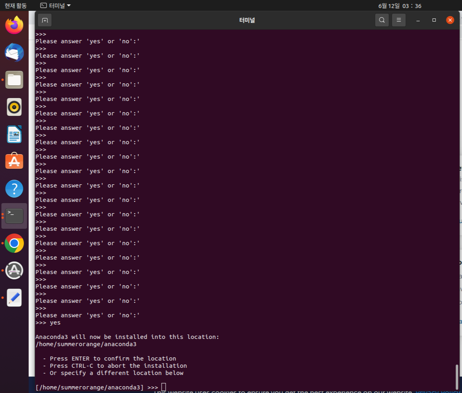Switch to Google Chrome in dock
Screen dimensions: 462x393
14,243
